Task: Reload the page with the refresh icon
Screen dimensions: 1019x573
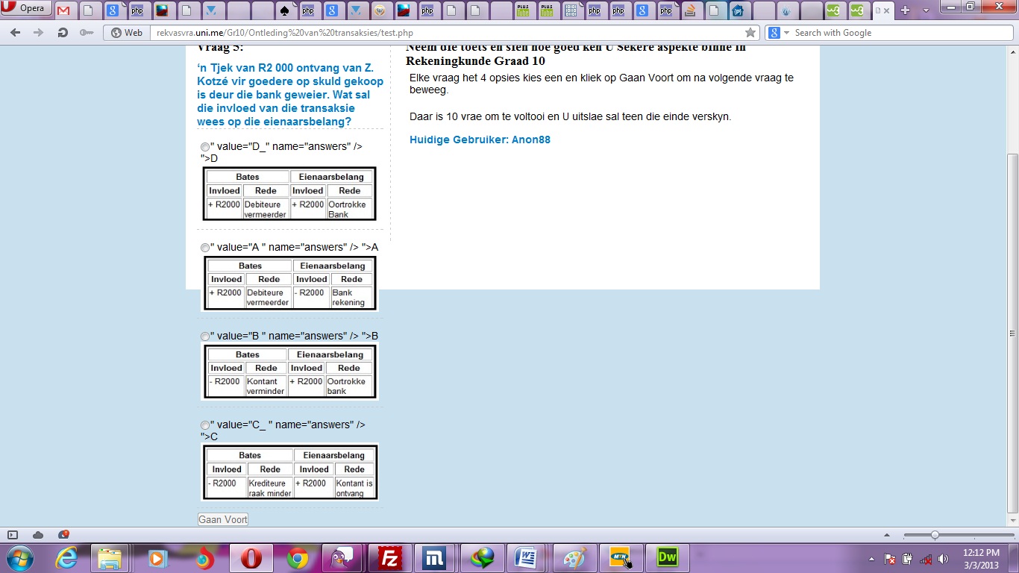Action: coord(63,33)
